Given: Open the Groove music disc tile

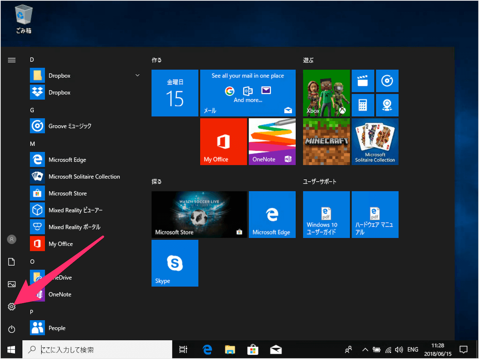Looking at the screenshot, I should click(x=387, y=81).
